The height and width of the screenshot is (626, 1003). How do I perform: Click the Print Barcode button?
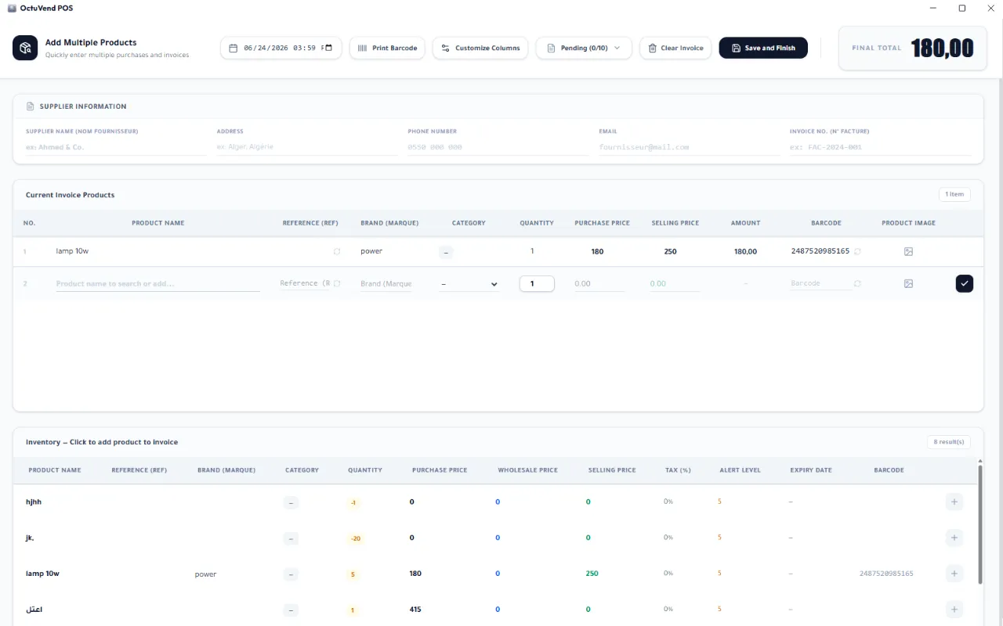[387, 48]
